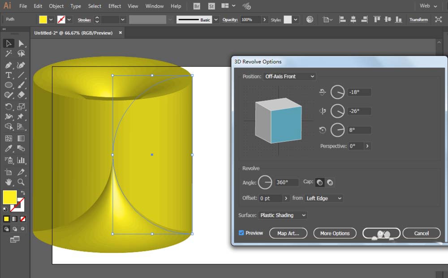Turn revolve cap off for hollow

tap(330, 182)
